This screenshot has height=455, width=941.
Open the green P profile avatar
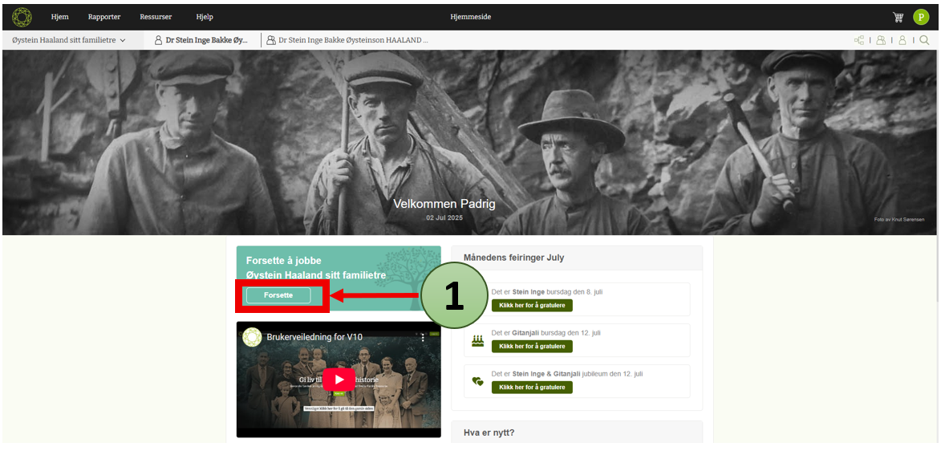pos(921,17)
